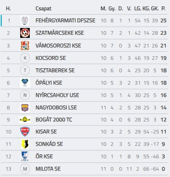Select the Milota SE letter M badge

click(x=25, y=169)
